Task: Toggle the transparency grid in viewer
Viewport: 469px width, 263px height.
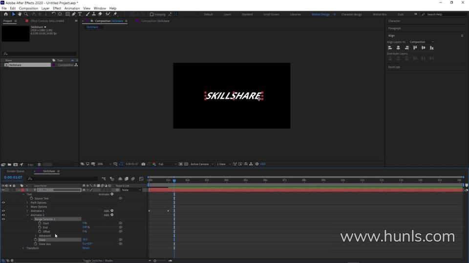Action: pos(186,164)
